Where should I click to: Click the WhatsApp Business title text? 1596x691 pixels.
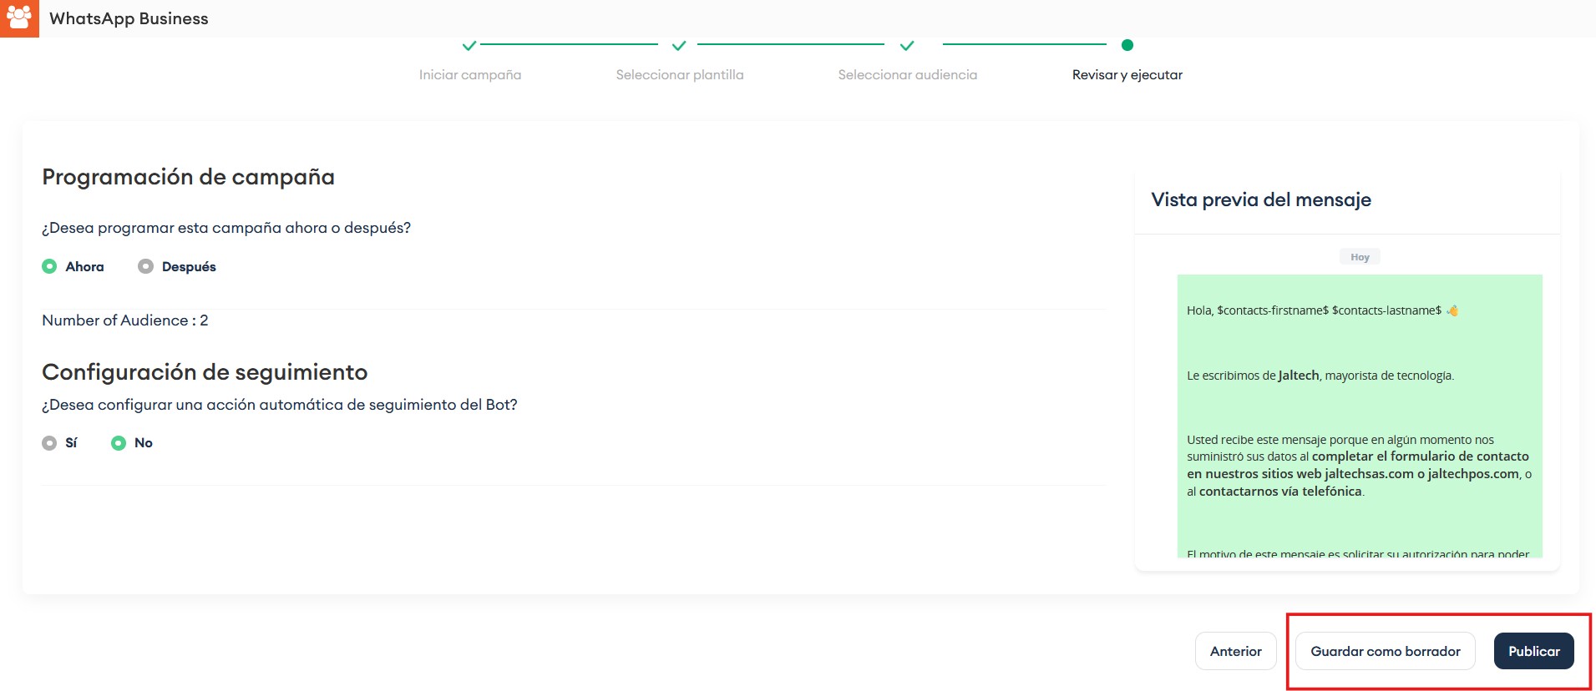point(129,18)
